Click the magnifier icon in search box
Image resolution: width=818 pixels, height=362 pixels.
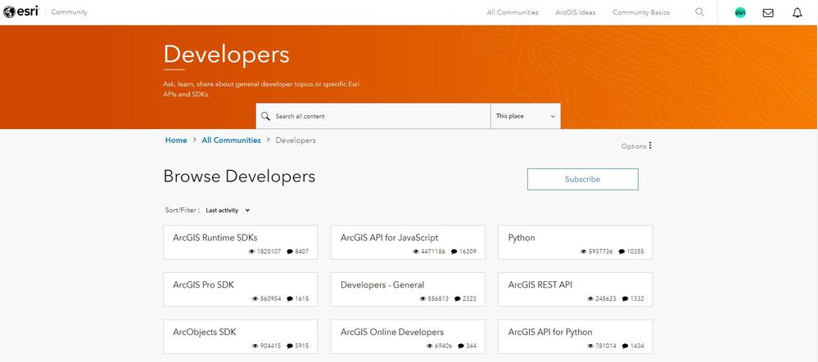pyautogui.click(x=265, y=116)
